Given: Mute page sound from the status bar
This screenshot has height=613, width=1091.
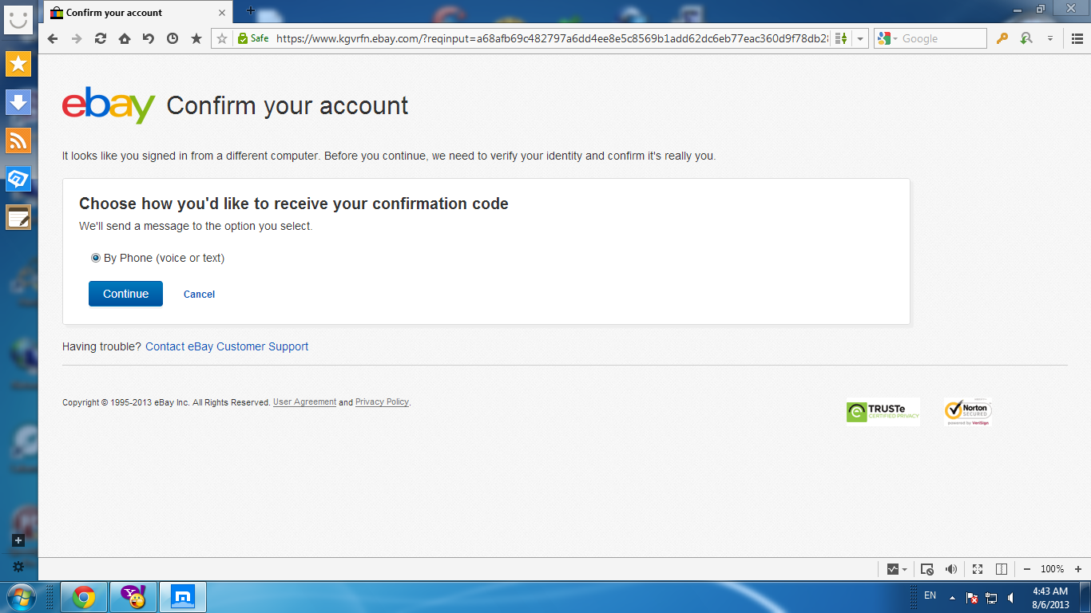Looking at the screenshot, I should [x=951, y=569].
